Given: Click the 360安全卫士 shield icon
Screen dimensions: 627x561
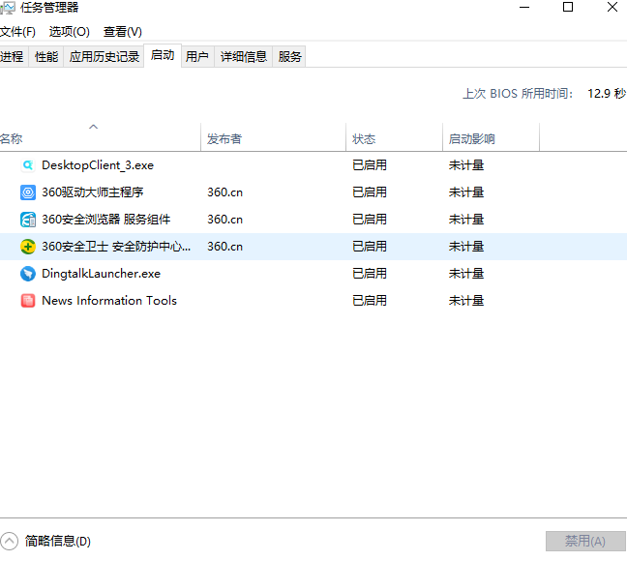Looking at the screenshot, I should 28,247.
